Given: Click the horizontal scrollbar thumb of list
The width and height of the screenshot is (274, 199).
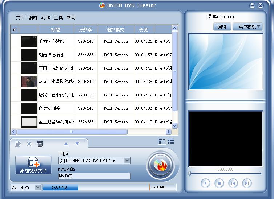Looking at the screenshot, I should point(72,132).
